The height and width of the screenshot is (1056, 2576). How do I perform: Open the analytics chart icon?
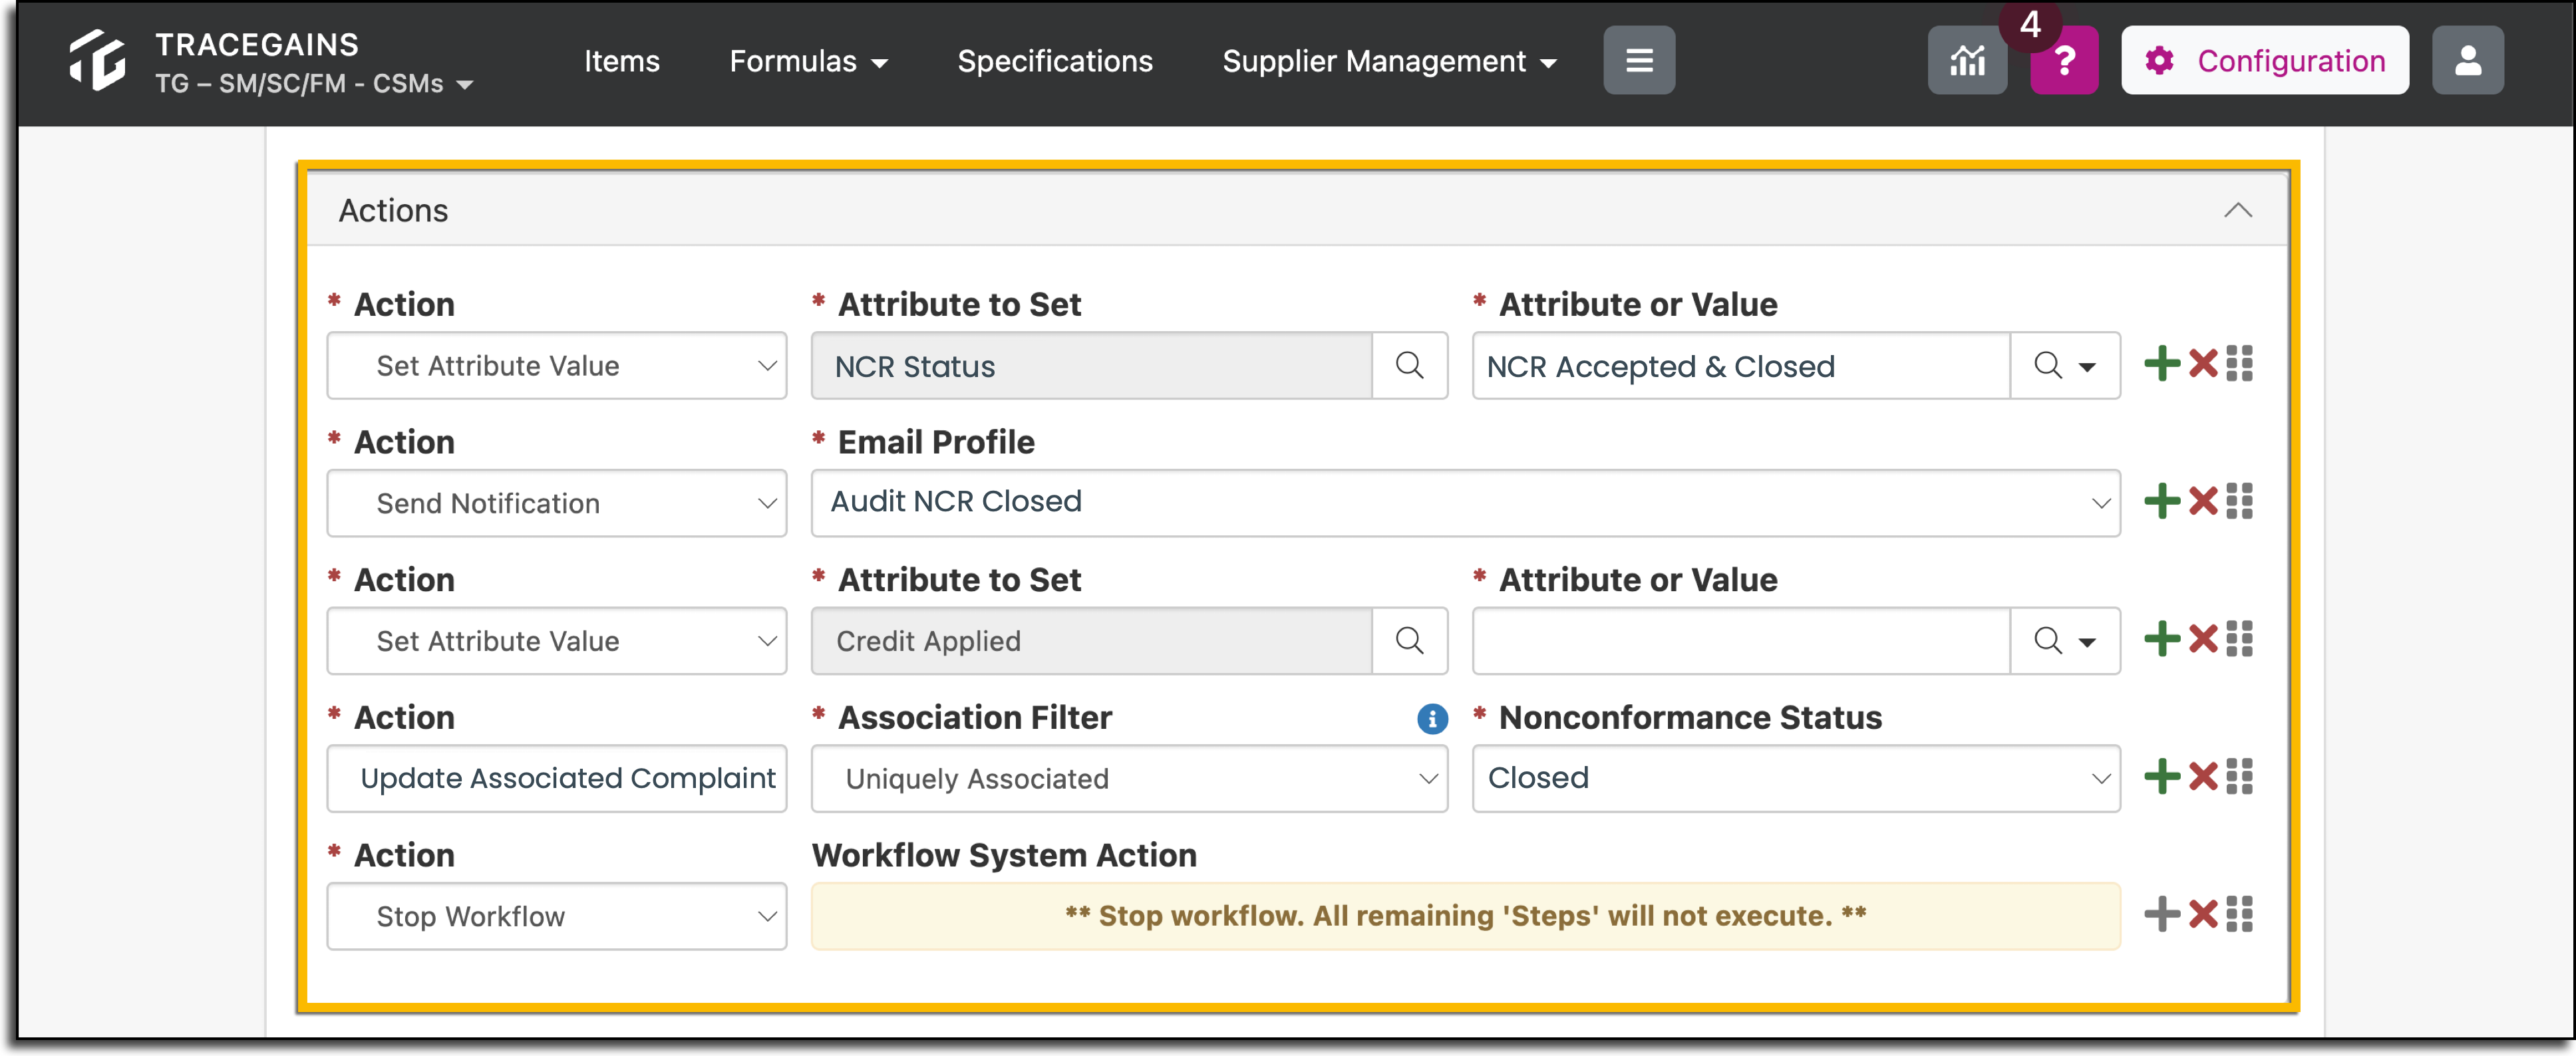pyautogui.click(x=1966, y=61)
